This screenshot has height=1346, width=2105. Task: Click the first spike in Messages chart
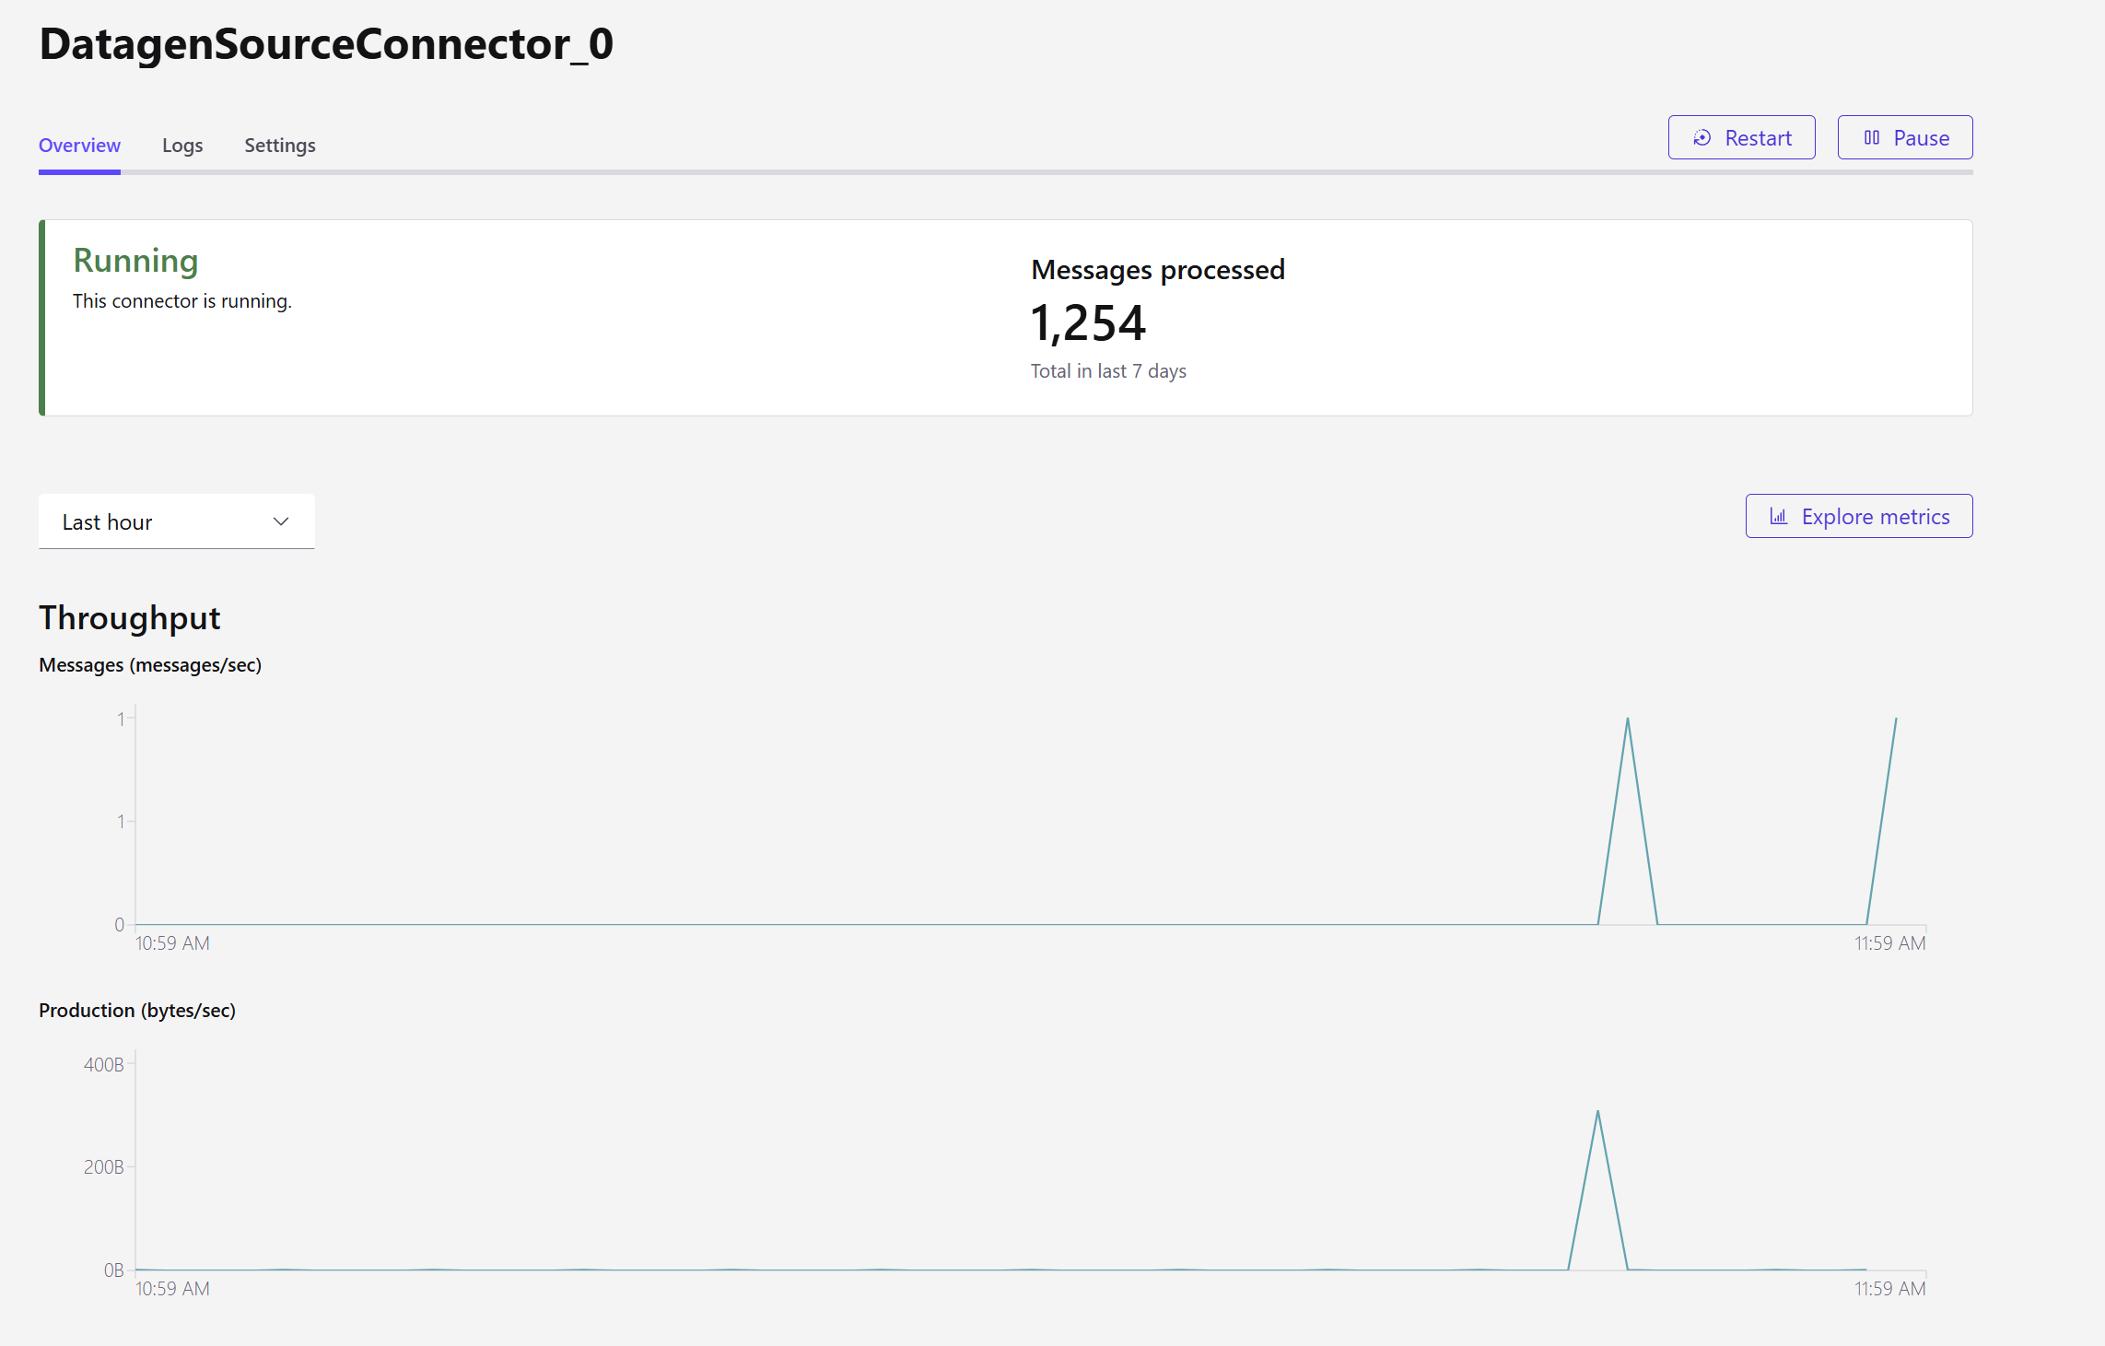[1628, 720]
